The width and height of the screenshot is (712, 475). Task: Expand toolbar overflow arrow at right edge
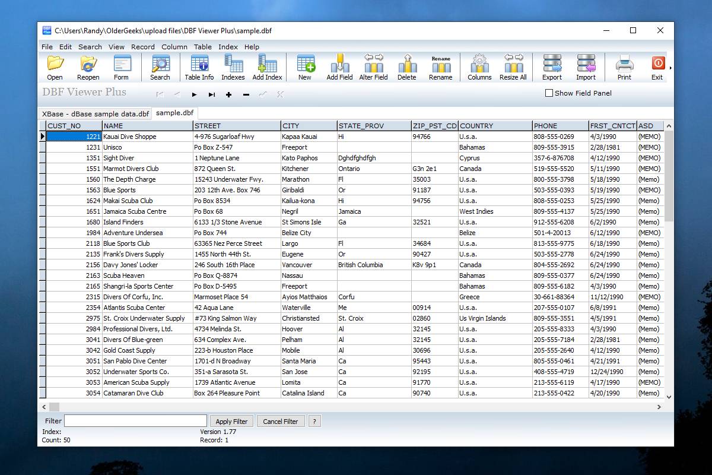[x=670, y=68]
